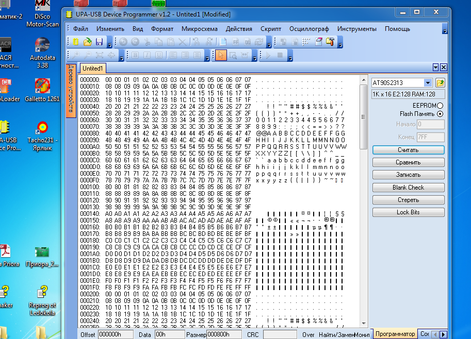Open the Микросхема menu
The image size is (471, 339).
coord(200,29)
